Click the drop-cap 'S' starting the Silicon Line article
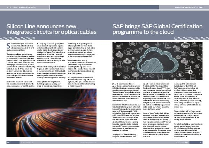 click(8, 46)
